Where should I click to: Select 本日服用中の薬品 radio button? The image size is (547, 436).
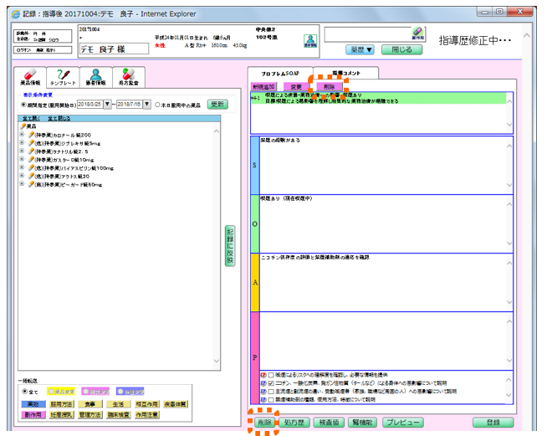tap(156, 105)
